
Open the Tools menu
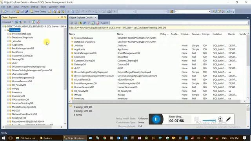(x=43, y=7)
